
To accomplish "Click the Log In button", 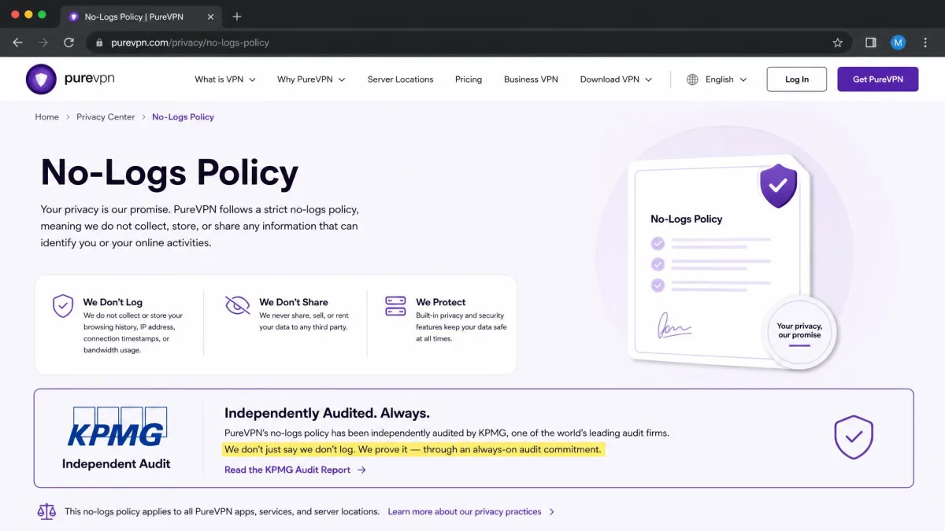I will pos(797,79).
